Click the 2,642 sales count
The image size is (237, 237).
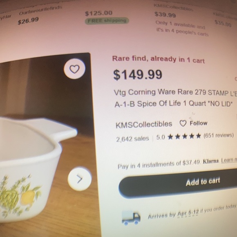(x=132, y=139)
